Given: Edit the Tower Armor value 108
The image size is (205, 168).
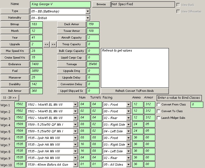Looking at the screenshot, I should [x=93, y=31].
